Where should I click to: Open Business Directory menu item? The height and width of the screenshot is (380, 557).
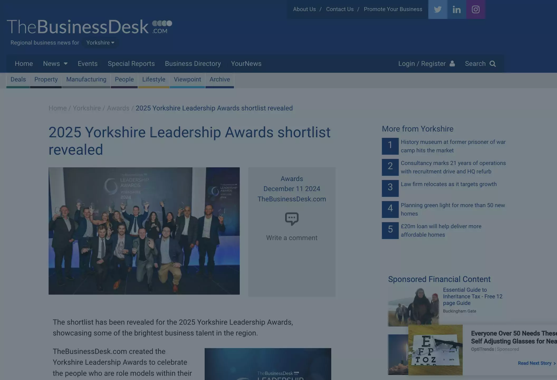coord(193,64)
